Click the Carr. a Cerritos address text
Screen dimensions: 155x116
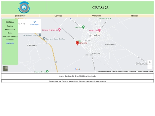click(x=77, y=76)
